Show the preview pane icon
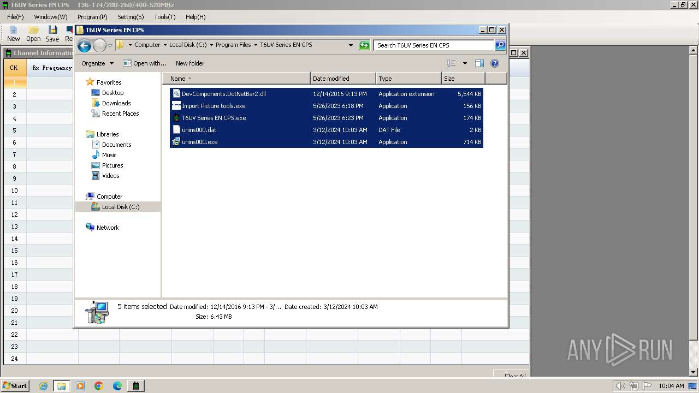 [x=479, y=63]
